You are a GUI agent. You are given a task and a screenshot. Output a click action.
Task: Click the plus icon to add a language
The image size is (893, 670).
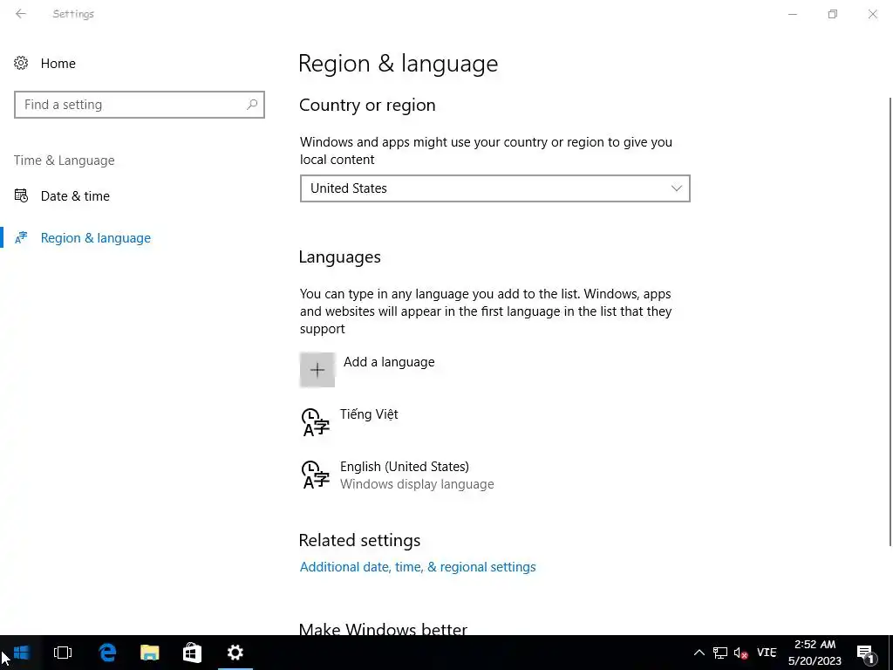pos(317,370)
